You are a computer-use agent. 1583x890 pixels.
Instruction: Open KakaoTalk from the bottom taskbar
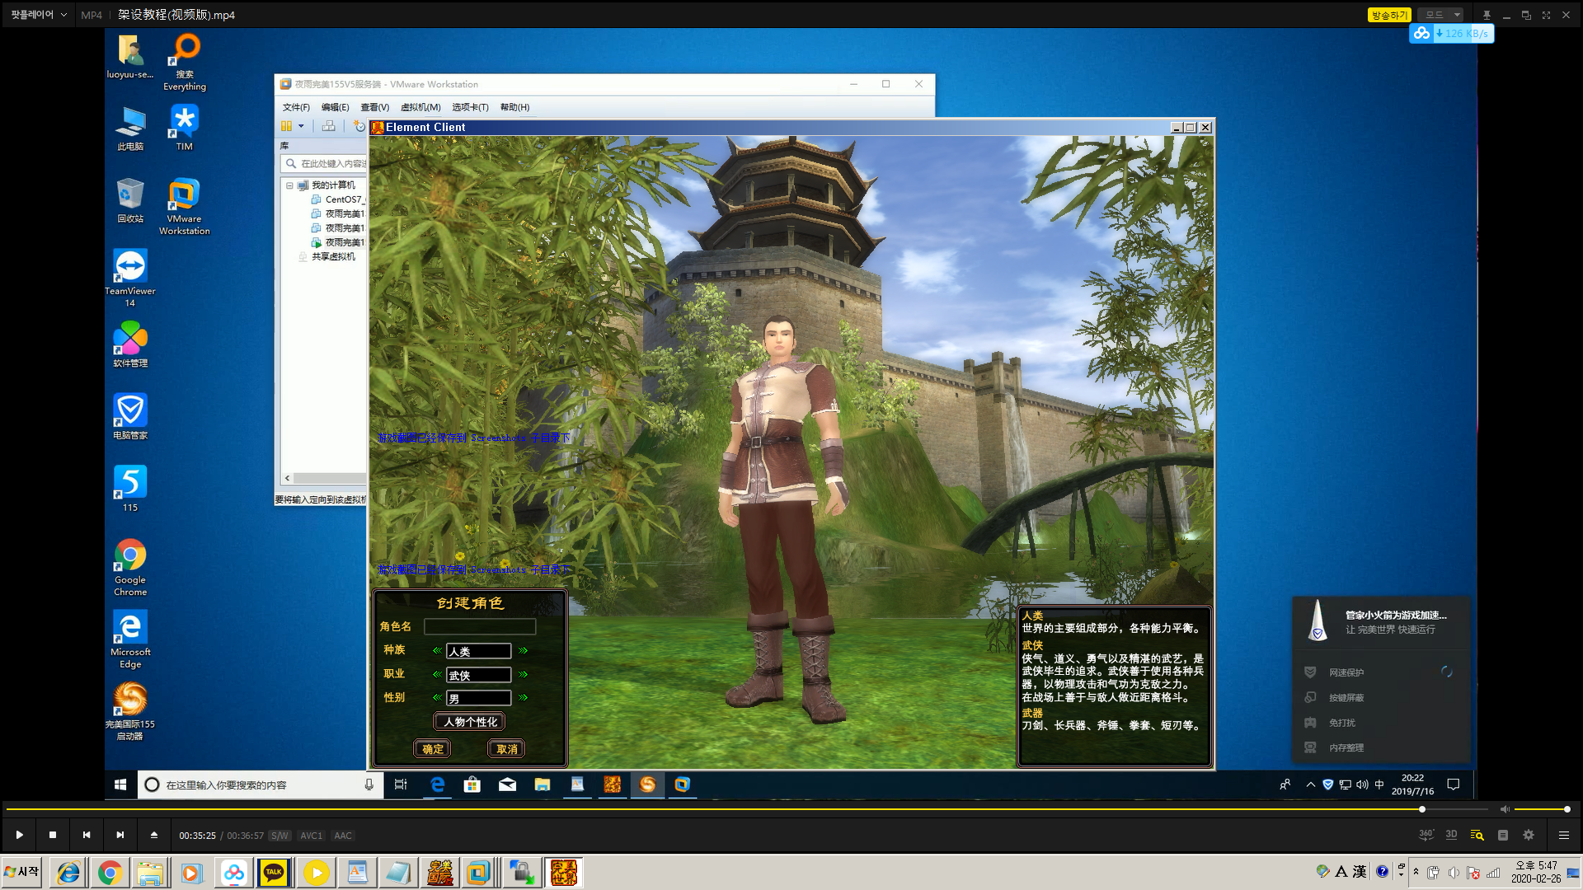274,873
